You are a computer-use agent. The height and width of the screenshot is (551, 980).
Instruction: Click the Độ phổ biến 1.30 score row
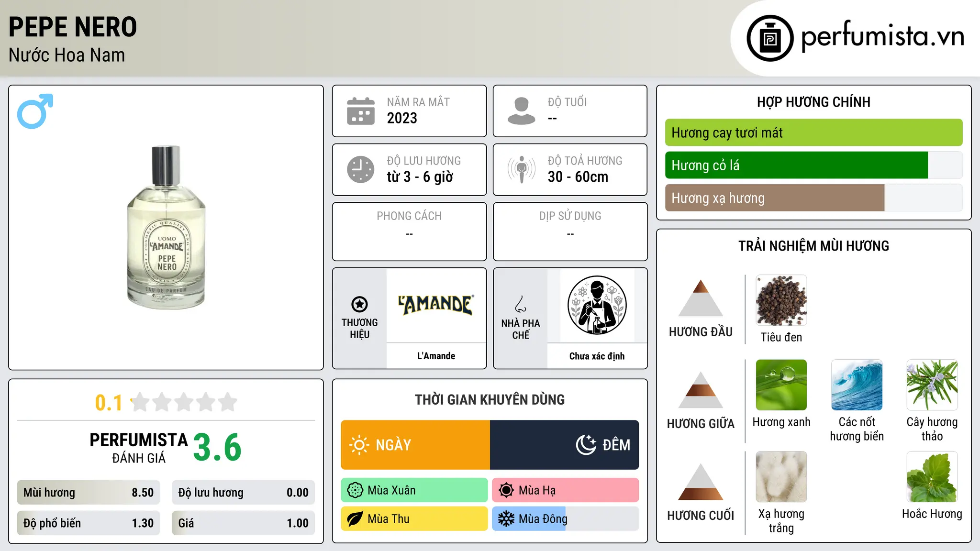click(x=89, y=523)
